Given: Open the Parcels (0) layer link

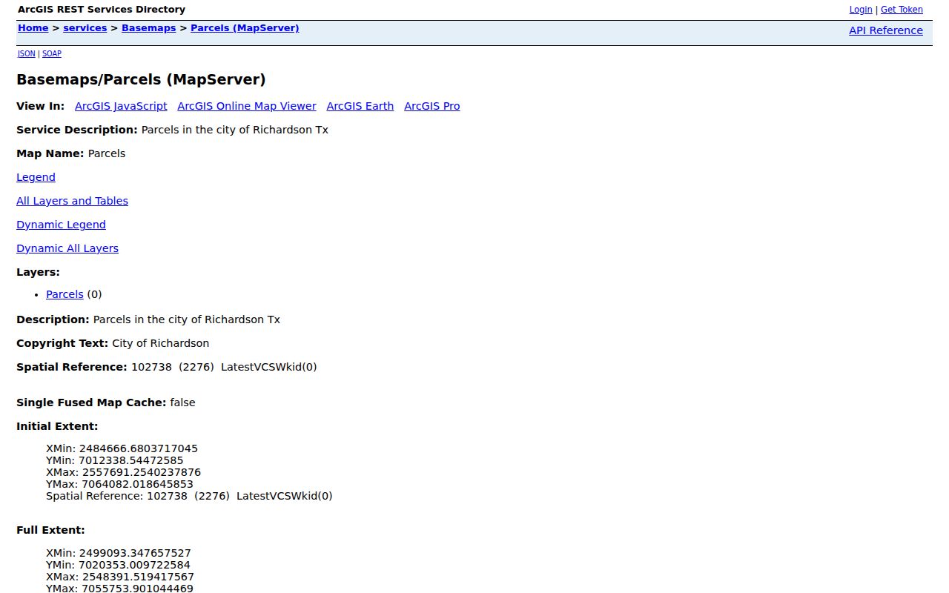Looking at the screenshot, I should (x=65, y=294).
